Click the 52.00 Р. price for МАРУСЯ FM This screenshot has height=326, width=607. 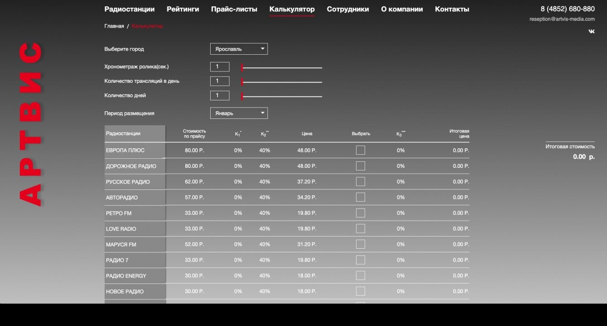pyautogui.click(x=194, y=244)
